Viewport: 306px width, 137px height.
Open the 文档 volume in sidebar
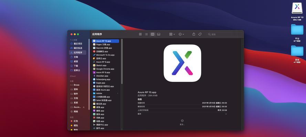(78, 98)
